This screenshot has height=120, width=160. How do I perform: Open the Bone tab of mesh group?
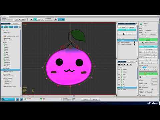tap(132, 27)
